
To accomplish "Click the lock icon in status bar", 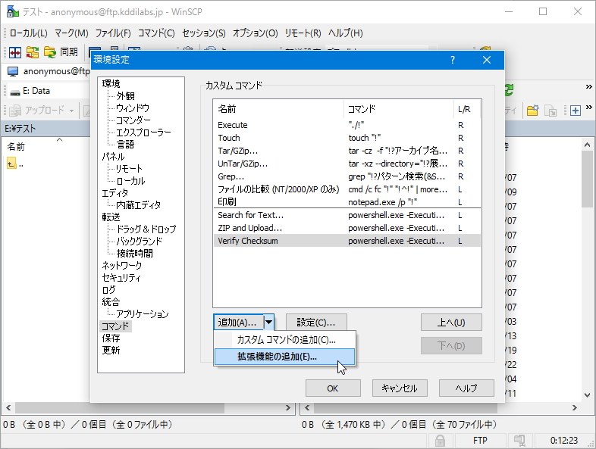I will (x=440, y=441).
